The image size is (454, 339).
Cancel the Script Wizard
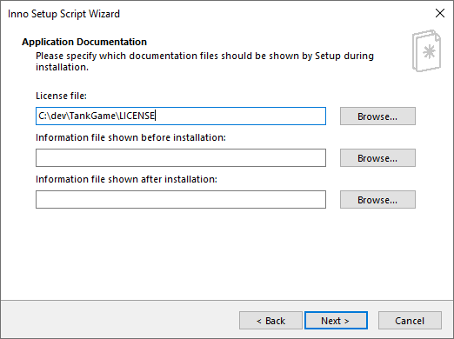tap(410, 321)
